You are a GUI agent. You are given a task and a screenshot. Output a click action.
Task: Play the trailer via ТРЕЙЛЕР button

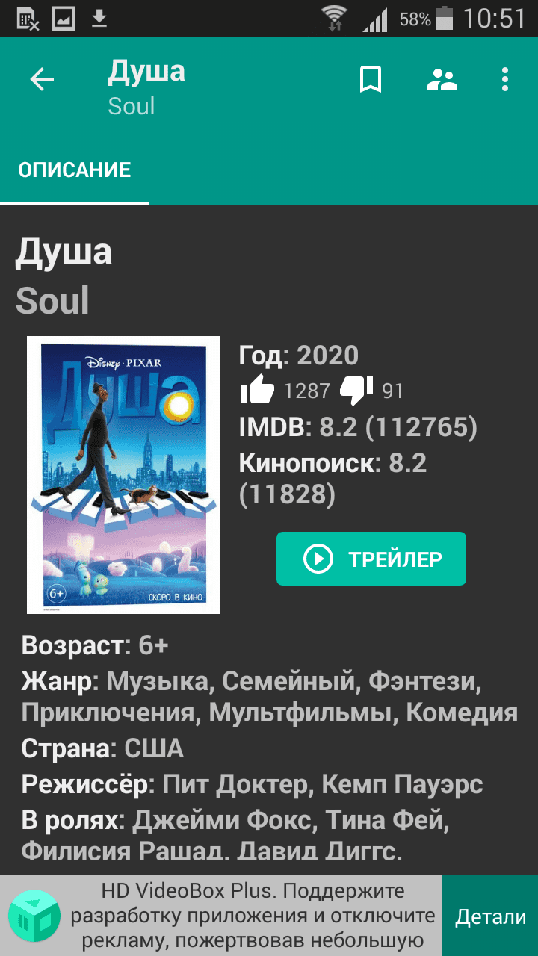click(371, 559)
